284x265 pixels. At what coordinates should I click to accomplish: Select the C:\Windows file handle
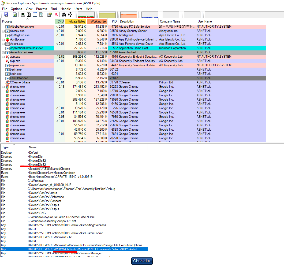click(74, 181)
